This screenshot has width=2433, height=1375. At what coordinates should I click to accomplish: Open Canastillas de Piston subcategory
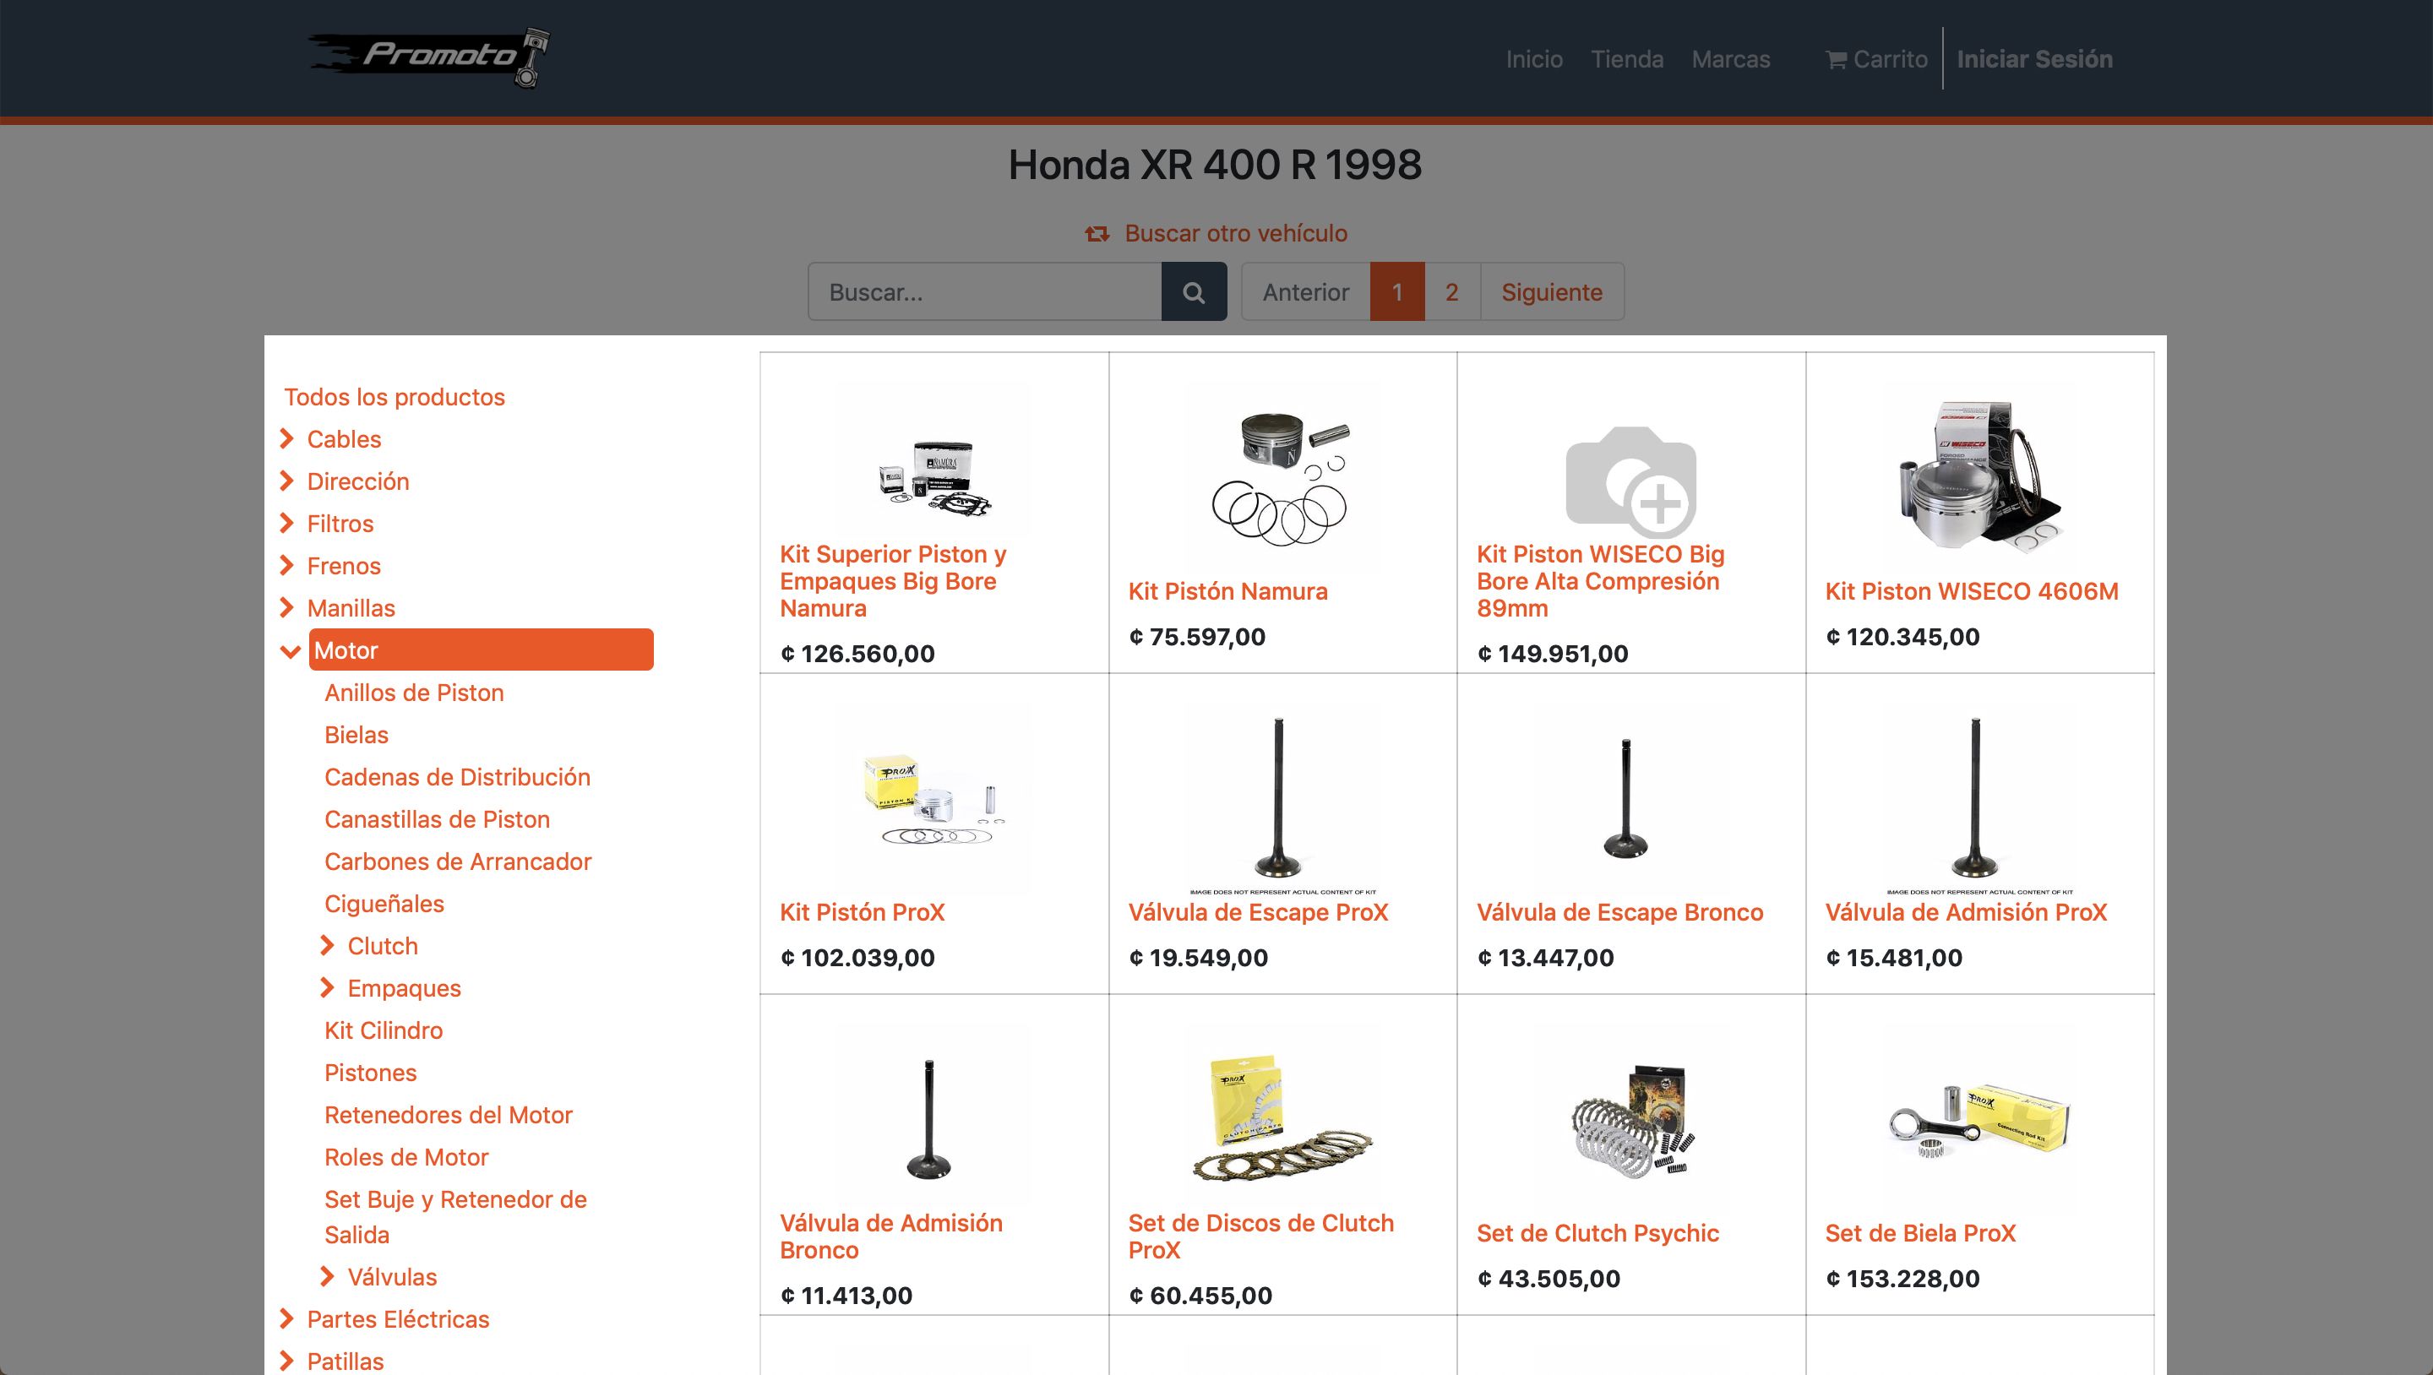[x=437, y=818]
